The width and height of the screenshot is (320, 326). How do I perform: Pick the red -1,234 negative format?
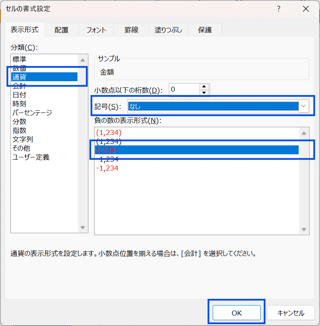(107, 168)
